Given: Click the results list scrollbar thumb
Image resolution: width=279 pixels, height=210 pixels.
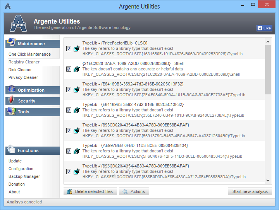Looking at the screenshot, I should (x=268, y=70).
